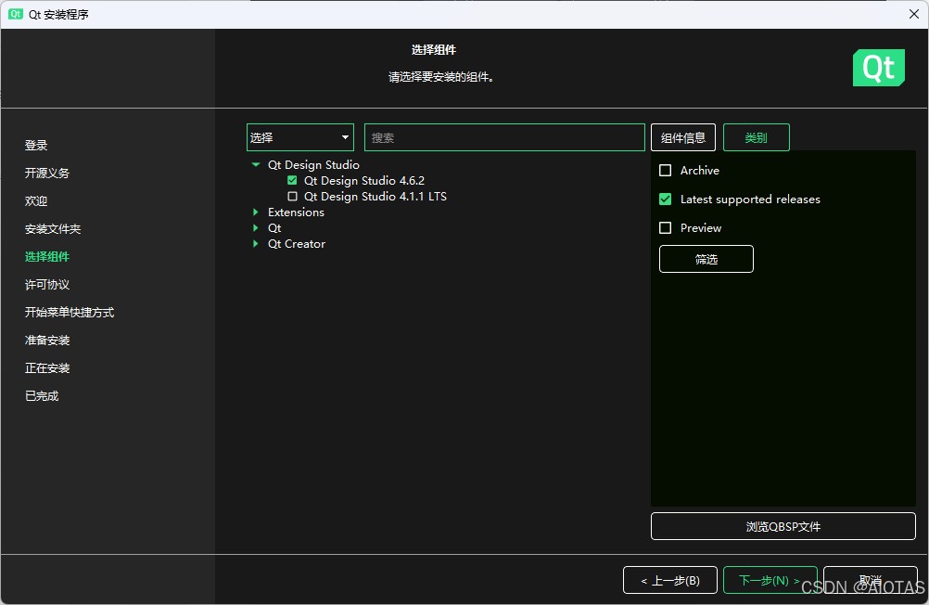
Task: Select the Qt Creator tree item label
Action: tap(297, 244)
